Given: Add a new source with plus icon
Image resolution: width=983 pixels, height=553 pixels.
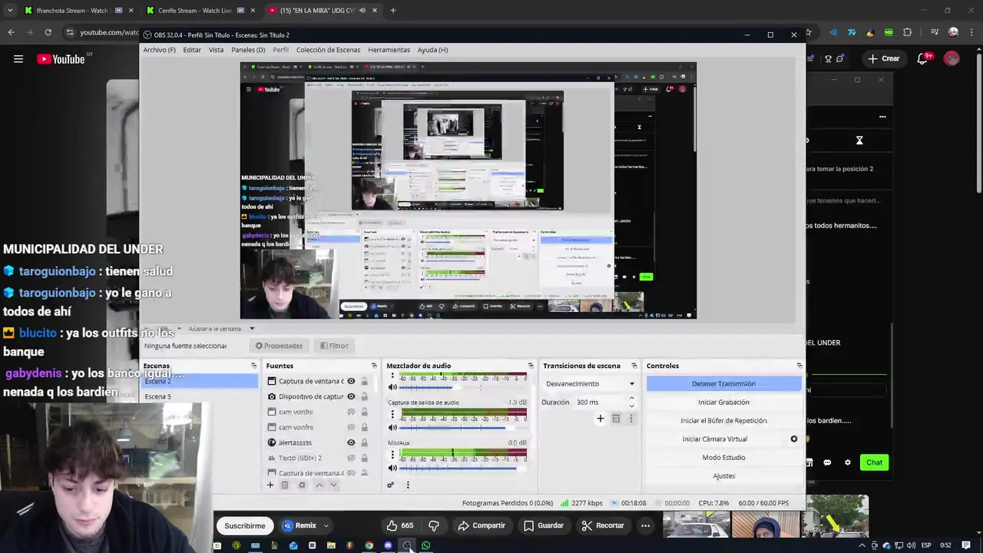Looking at the screenshot, I should pyautogui.click(x=270, y=485).
